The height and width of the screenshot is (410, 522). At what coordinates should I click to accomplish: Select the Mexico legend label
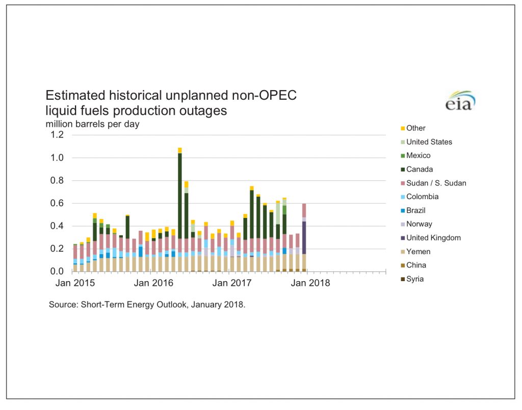tap(418, 156)
